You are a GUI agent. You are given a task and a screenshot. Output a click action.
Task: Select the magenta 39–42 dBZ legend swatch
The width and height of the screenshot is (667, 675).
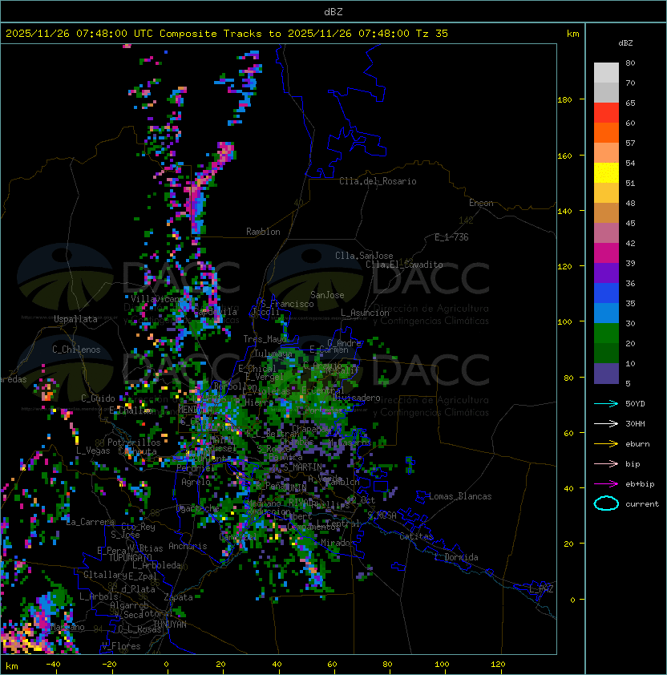pyautogui.click(x=606, y=253)
